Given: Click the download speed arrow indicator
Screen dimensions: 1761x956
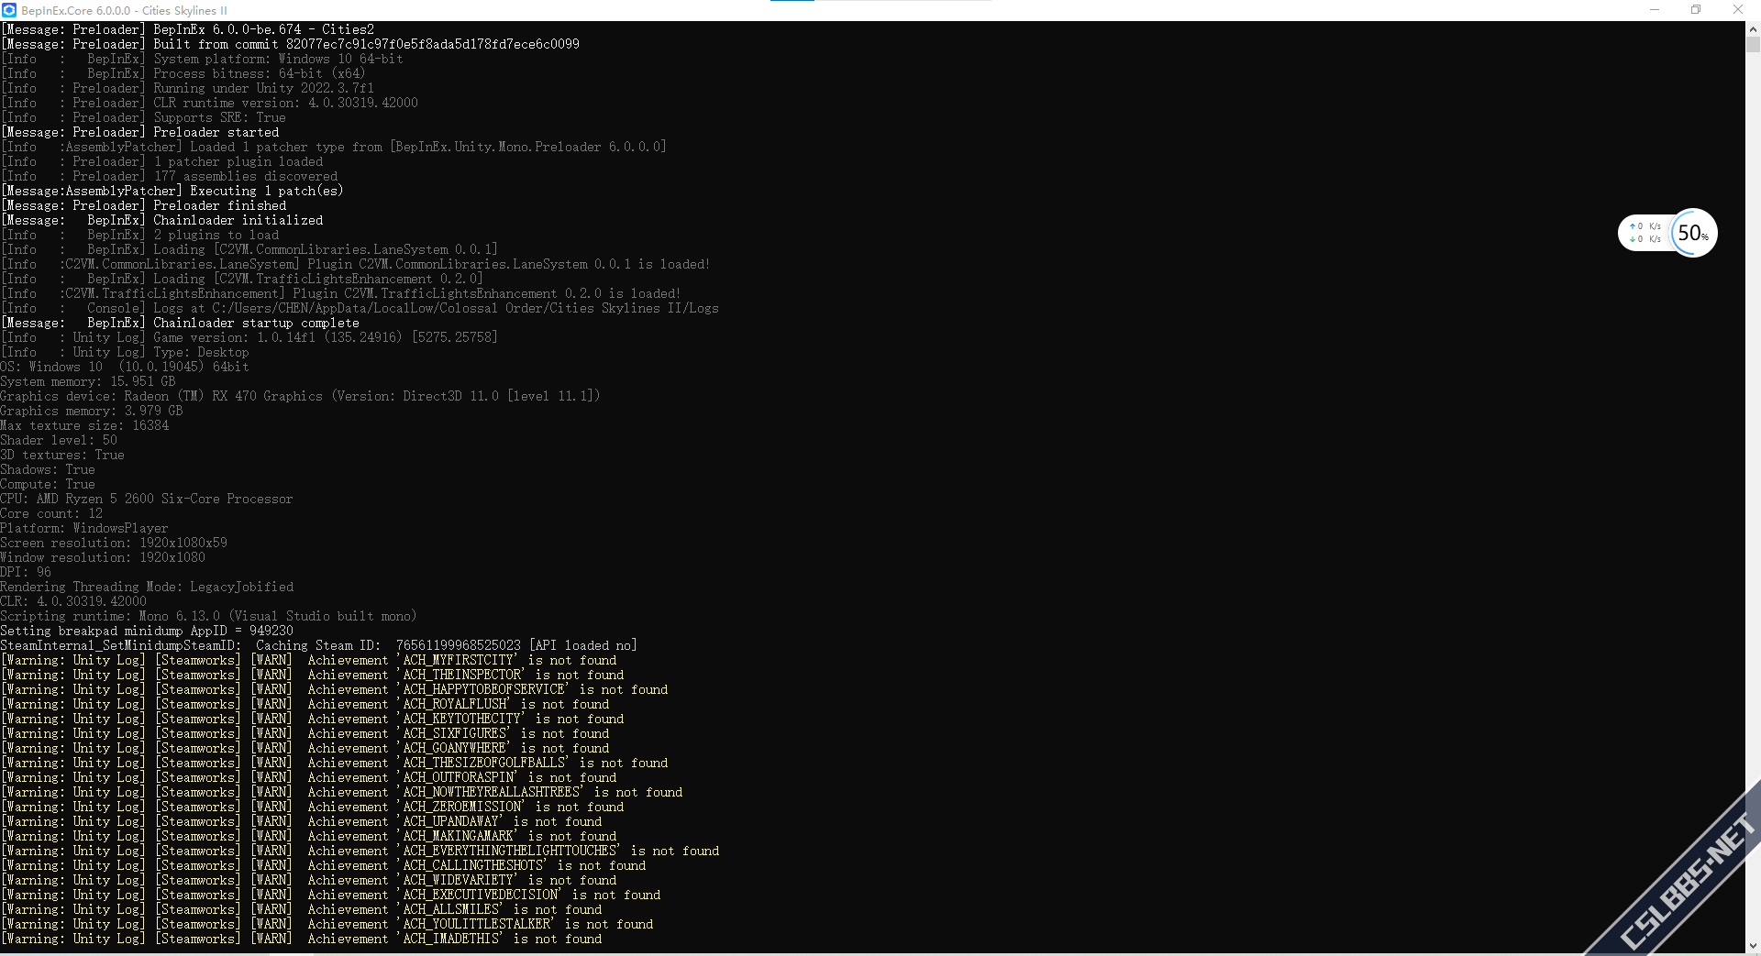Looking at the screenshot, I should (x=1633, y=239).
